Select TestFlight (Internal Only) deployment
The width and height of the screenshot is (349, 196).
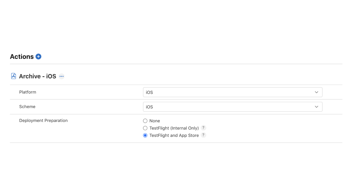pos(145,128)
